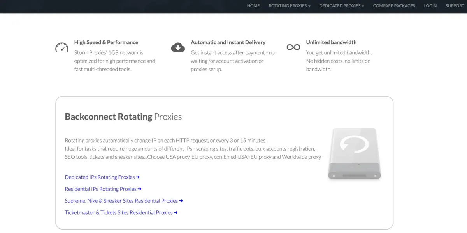Click the infinity Unlimited bandwidth icon

coord(293,47)
